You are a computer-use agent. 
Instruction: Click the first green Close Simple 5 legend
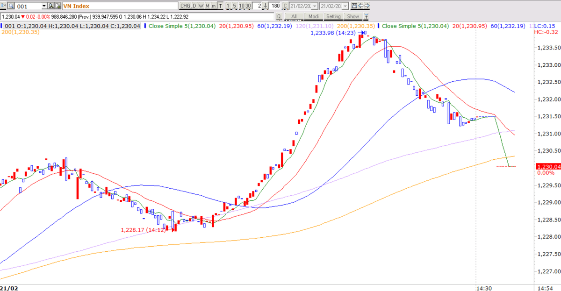[182, 26]
